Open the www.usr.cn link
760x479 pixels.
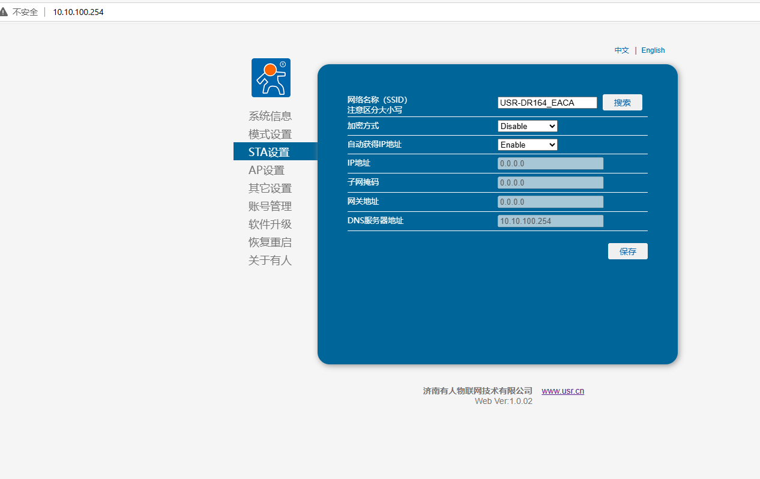[562, 391]
